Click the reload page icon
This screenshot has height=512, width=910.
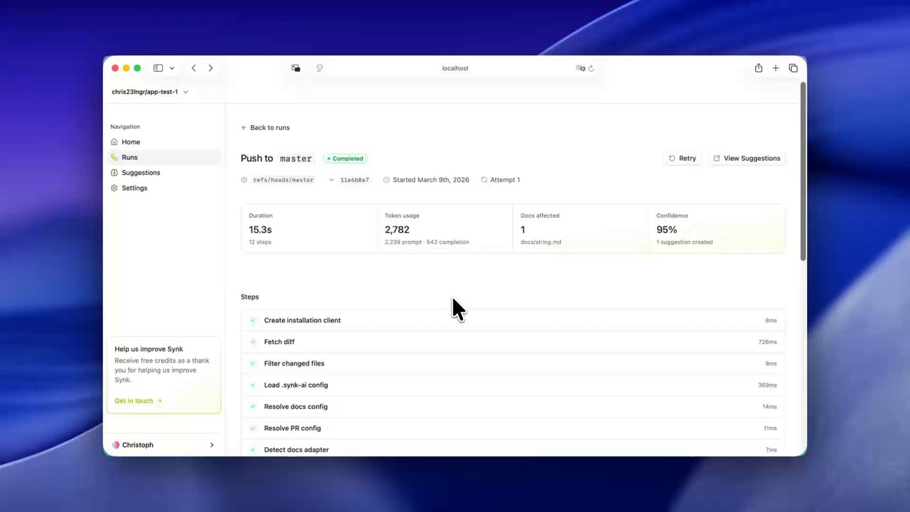pyautogui.click(x=591, y=68)
